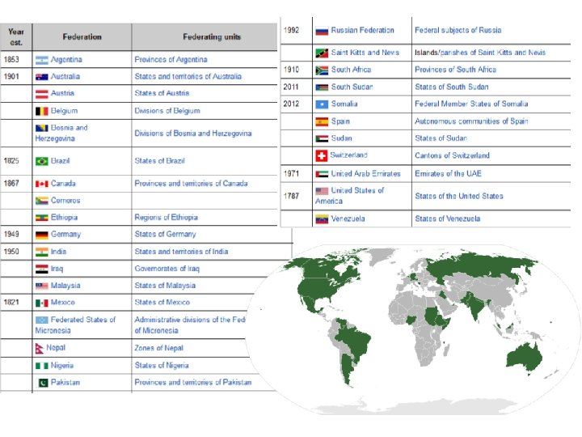The image size is (582, 437).
Task: Click the Spain flag icon
Action: pos(322,121)
